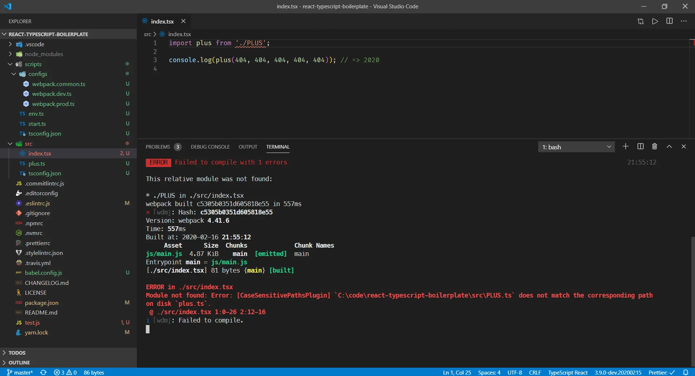
Task: Synchronize changes via status bar sync icon
Action: point(43,372)
